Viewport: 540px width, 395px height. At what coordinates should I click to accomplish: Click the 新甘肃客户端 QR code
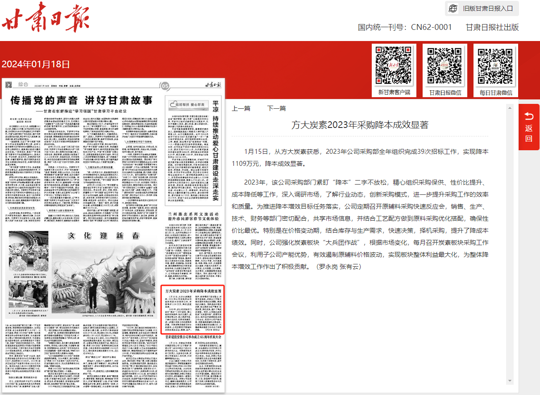click(394, 66)
